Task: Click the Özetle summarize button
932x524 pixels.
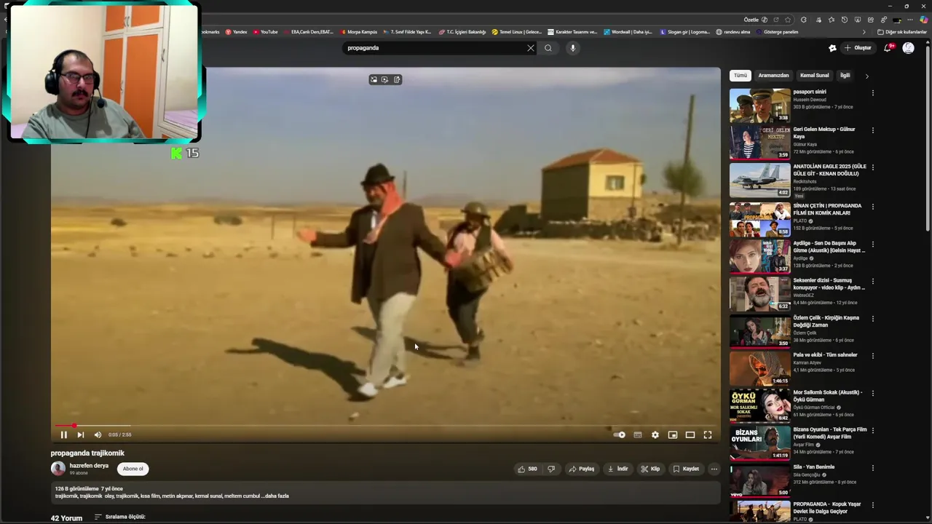Action: point(756,20)
